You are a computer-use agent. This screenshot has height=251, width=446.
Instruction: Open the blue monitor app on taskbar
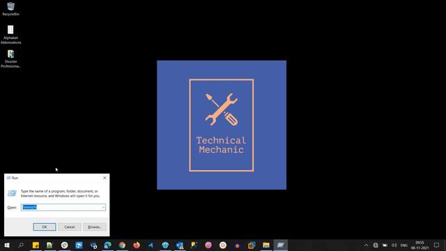pyautogui.click(x=79, y=245)
